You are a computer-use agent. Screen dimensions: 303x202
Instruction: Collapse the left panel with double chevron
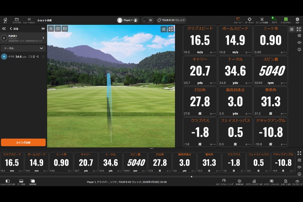click(4, 29)
